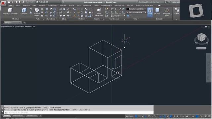Click the New file icon in quick access toolbar
The width and height of the screenshot is (212, 119).
9,2
